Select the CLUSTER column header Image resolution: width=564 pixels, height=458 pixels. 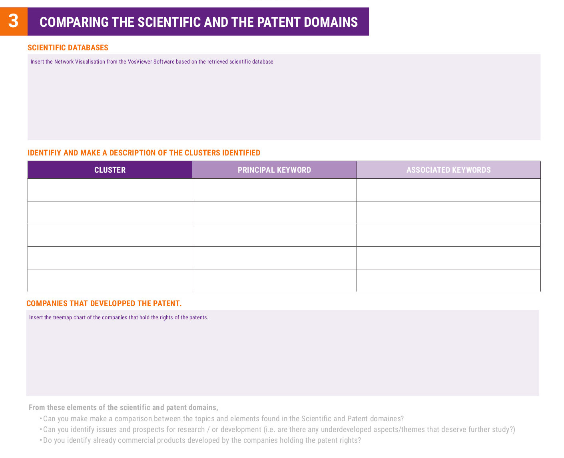(x=110, y=170)
